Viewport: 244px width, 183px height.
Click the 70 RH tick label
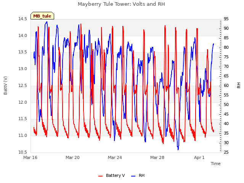coord(226,66)
